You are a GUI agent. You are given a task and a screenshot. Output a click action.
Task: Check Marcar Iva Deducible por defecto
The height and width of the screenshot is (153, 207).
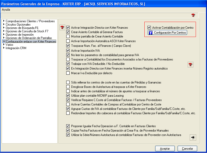coord(68,73)
